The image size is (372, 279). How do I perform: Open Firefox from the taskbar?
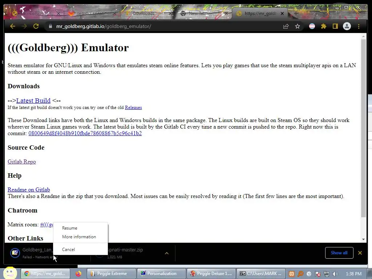pyautogui.click(x=78, y=274)
